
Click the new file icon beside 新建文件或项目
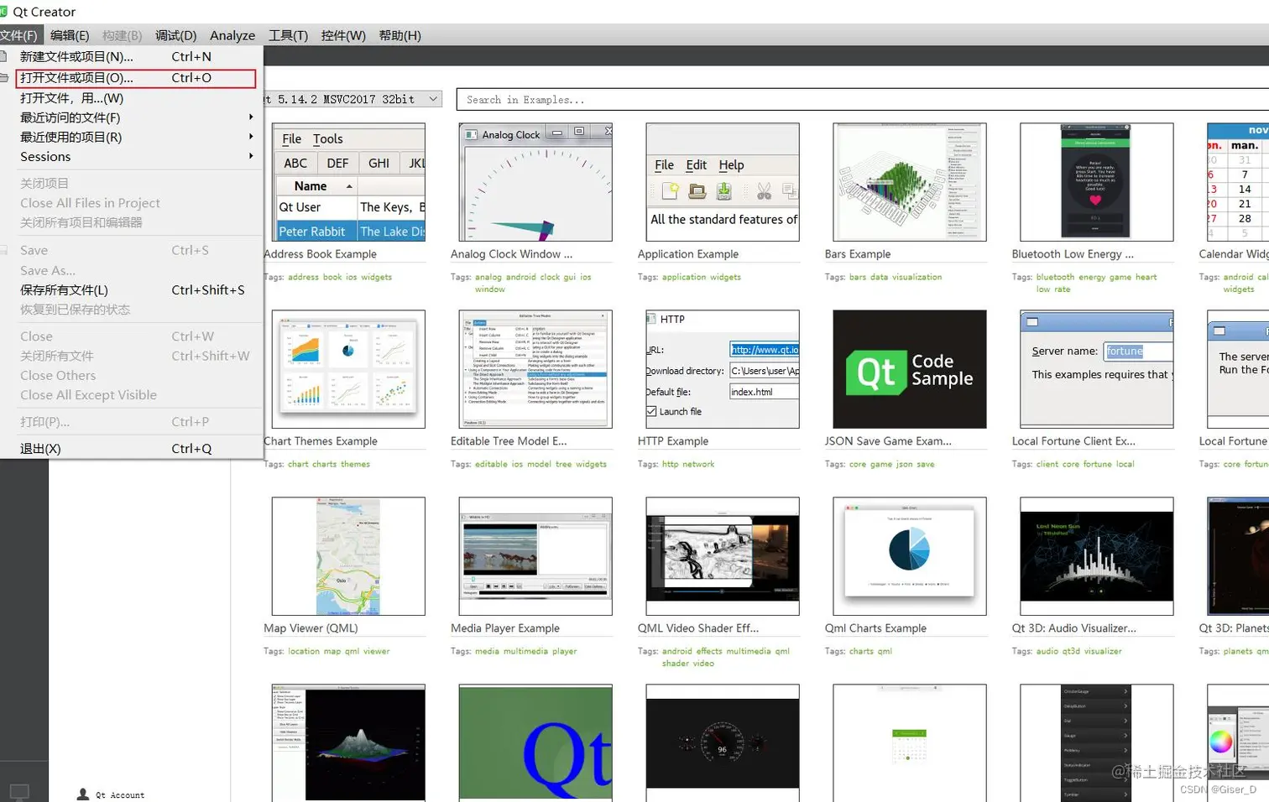pyautogui.click(x=3, y=56)
